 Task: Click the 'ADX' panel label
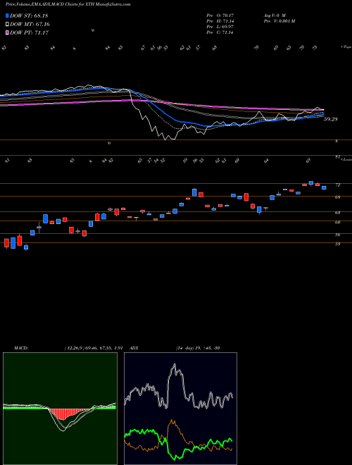(x=134, y=348)
